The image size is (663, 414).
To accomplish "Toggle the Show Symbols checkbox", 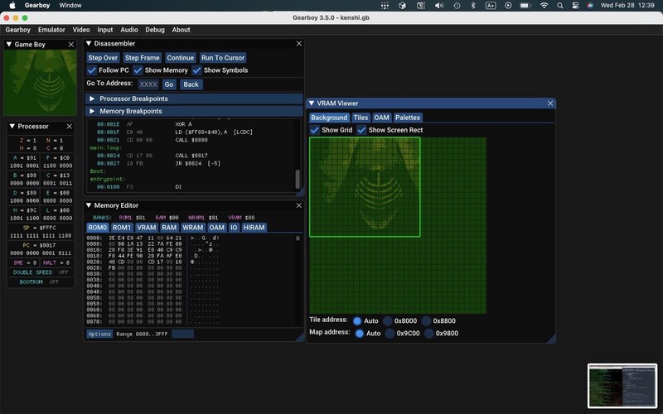I will click(196, 70).
